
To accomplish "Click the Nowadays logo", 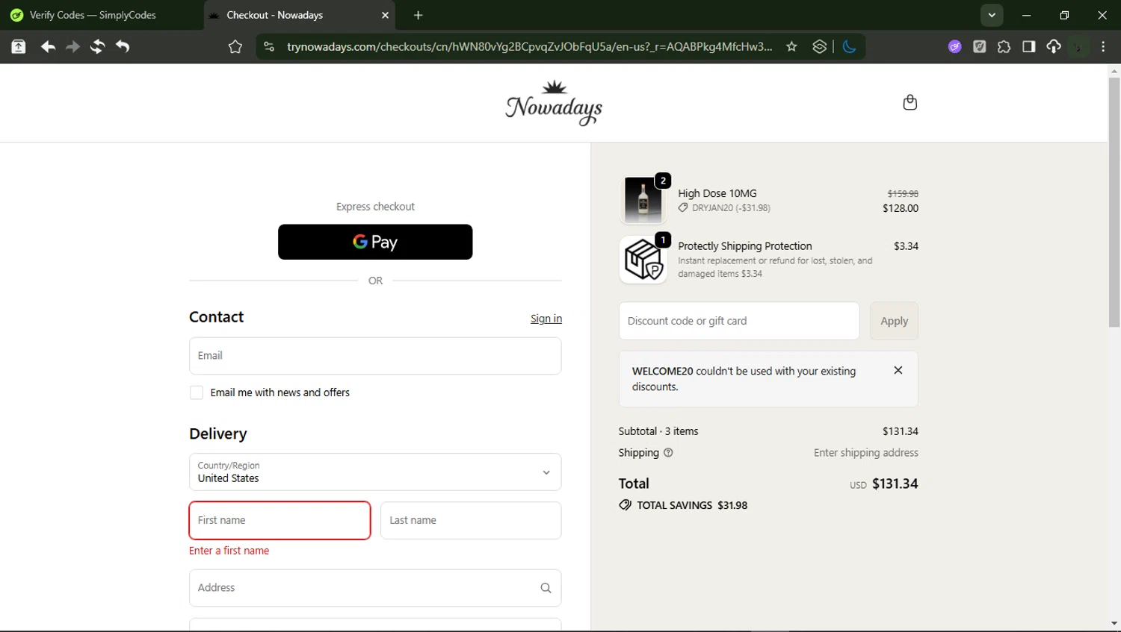I will (x=554, y=103).
